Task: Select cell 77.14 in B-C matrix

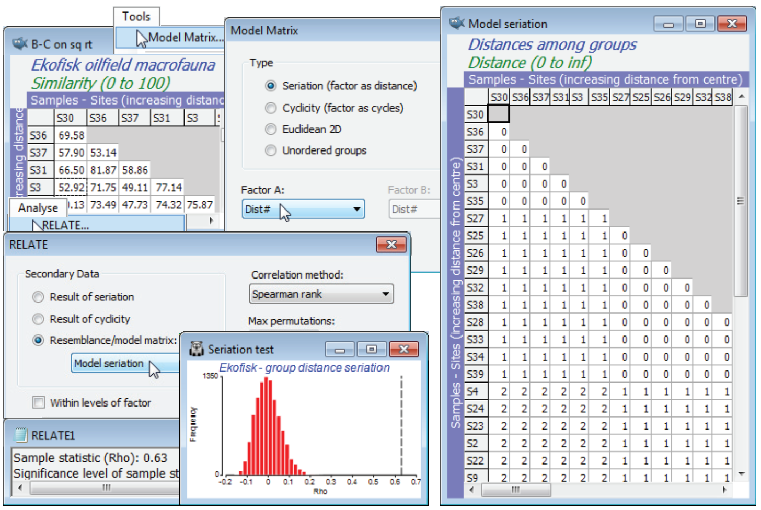Action: 168,187
